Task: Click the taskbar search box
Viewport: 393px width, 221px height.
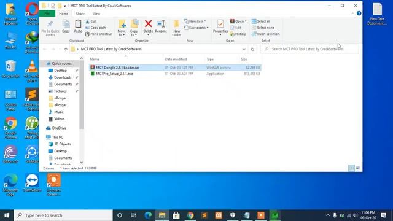Action: (x=63, y=215)
